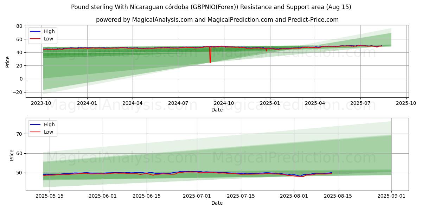
Task: Click the '2025-06-01' tick label on bottom chart
Action: 103,197
